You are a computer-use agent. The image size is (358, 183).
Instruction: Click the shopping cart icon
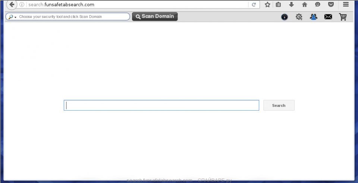click(343, 17)
